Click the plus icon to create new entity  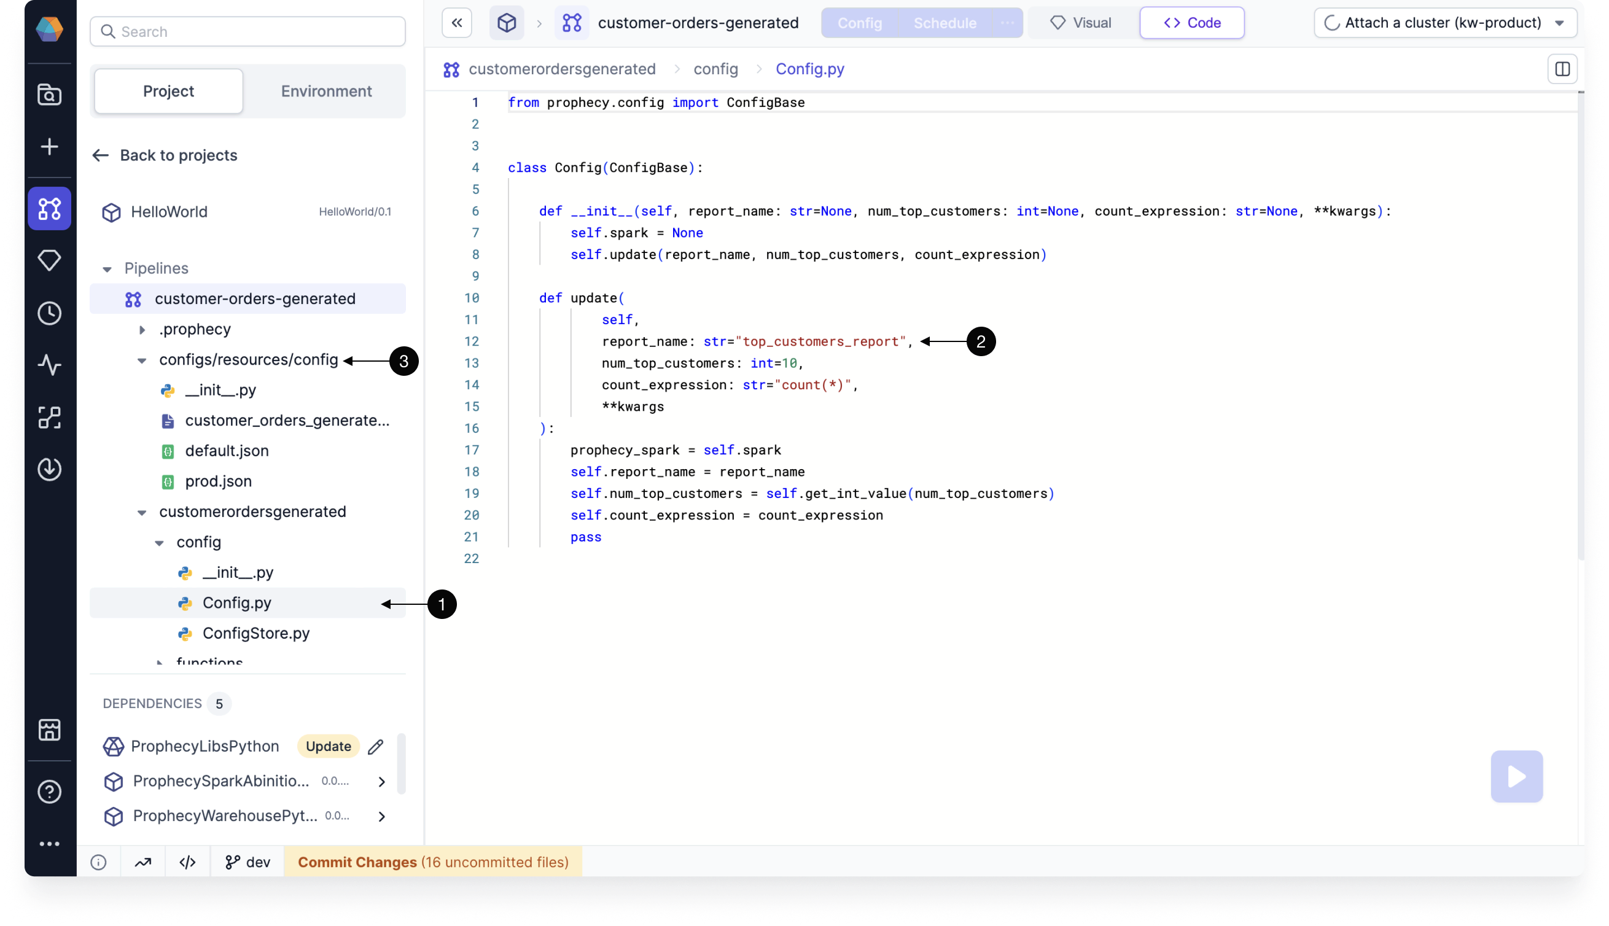[x=50, y=146]
